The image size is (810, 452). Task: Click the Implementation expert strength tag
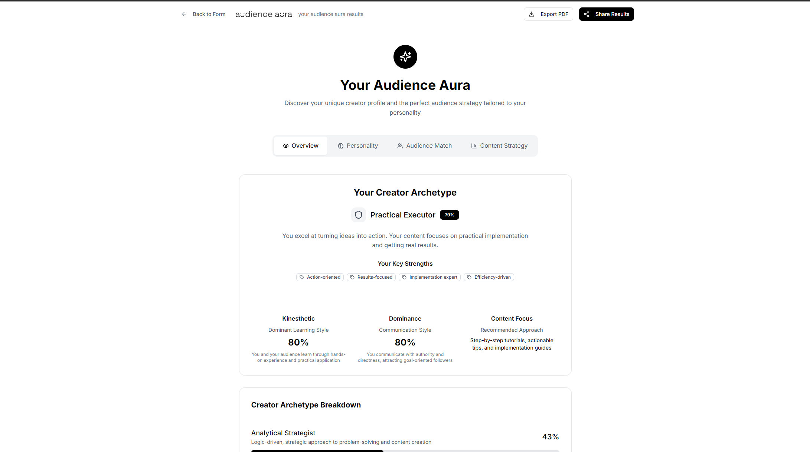pyautogui.click(x=430, y=277)
